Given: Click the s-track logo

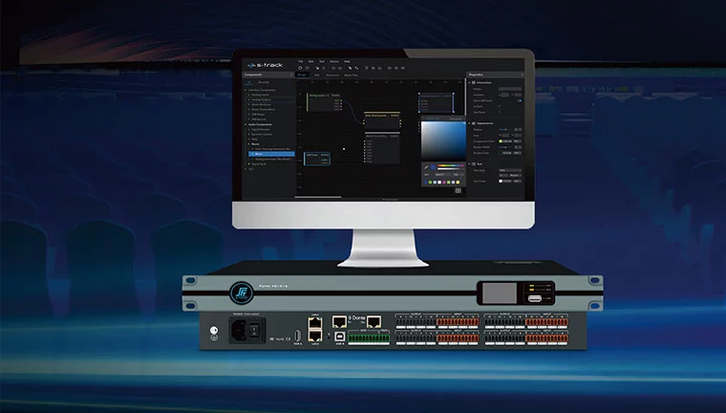Looking at the screenshot, I should point(265,65).
